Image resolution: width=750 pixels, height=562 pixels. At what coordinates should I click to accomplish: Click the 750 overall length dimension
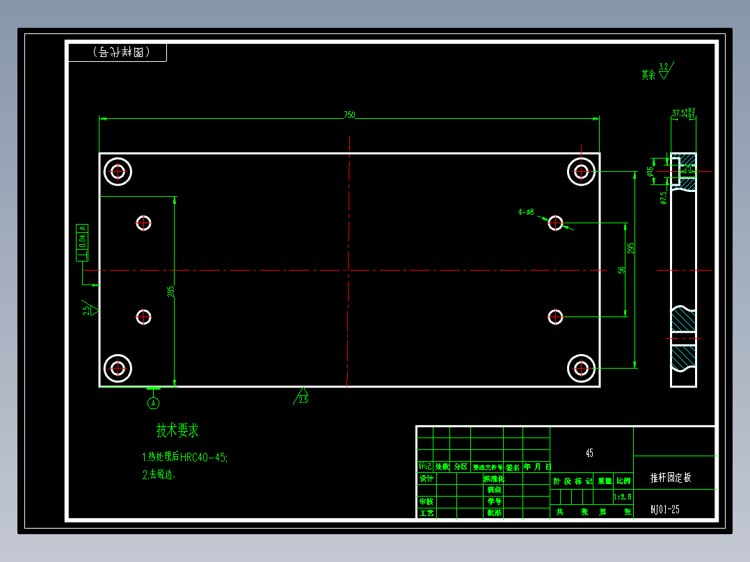[349, 115]
